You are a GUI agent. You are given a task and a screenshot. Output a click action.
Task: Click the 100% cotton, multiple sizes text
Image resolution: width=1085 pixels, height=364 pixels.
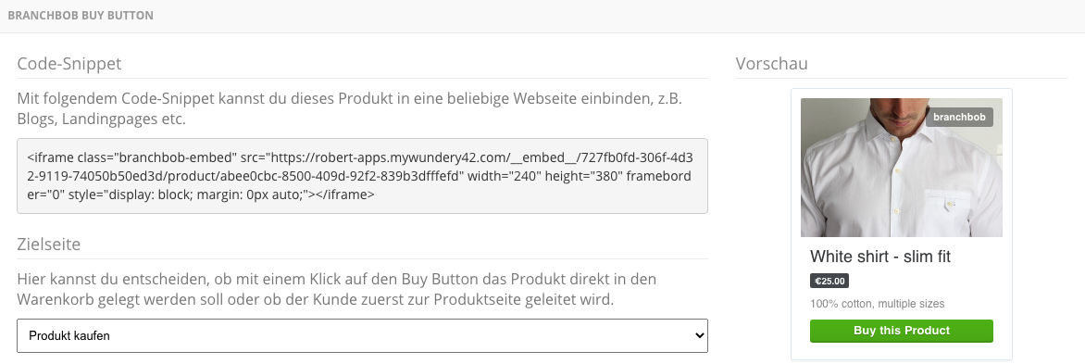click(x=877, y=304)
